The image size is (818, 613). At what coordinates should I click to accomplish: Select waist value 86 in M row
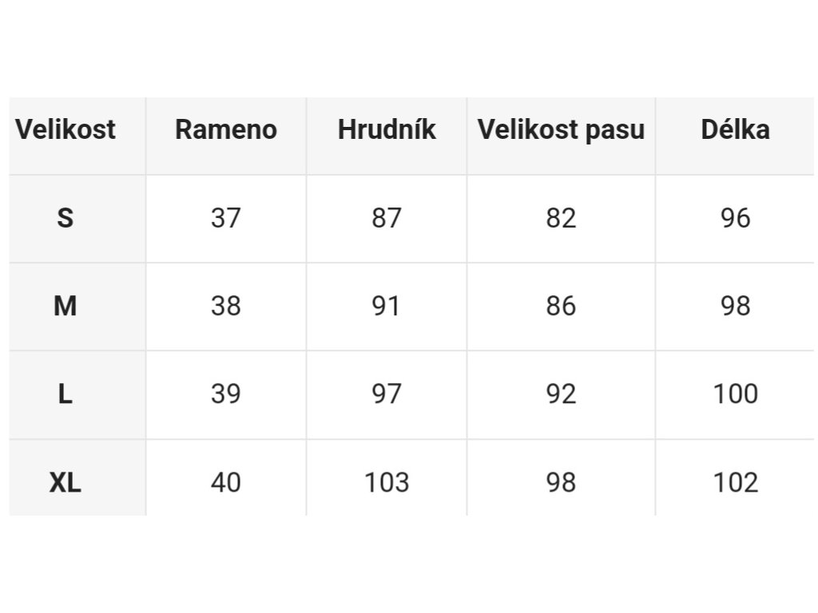tap(561, 306)
